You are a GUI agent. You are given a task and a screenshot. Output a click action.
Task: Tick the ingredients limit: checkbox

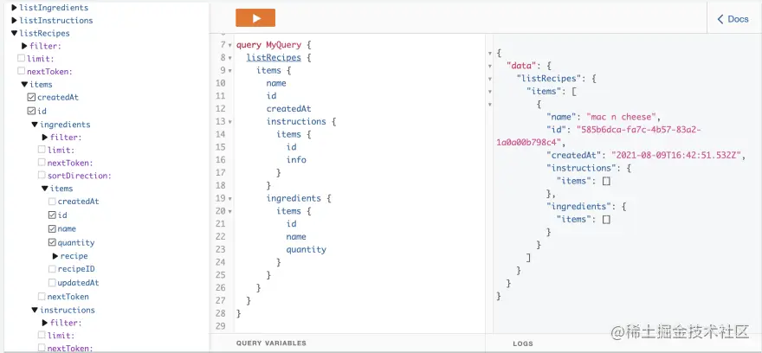click(x=42, y=150)
